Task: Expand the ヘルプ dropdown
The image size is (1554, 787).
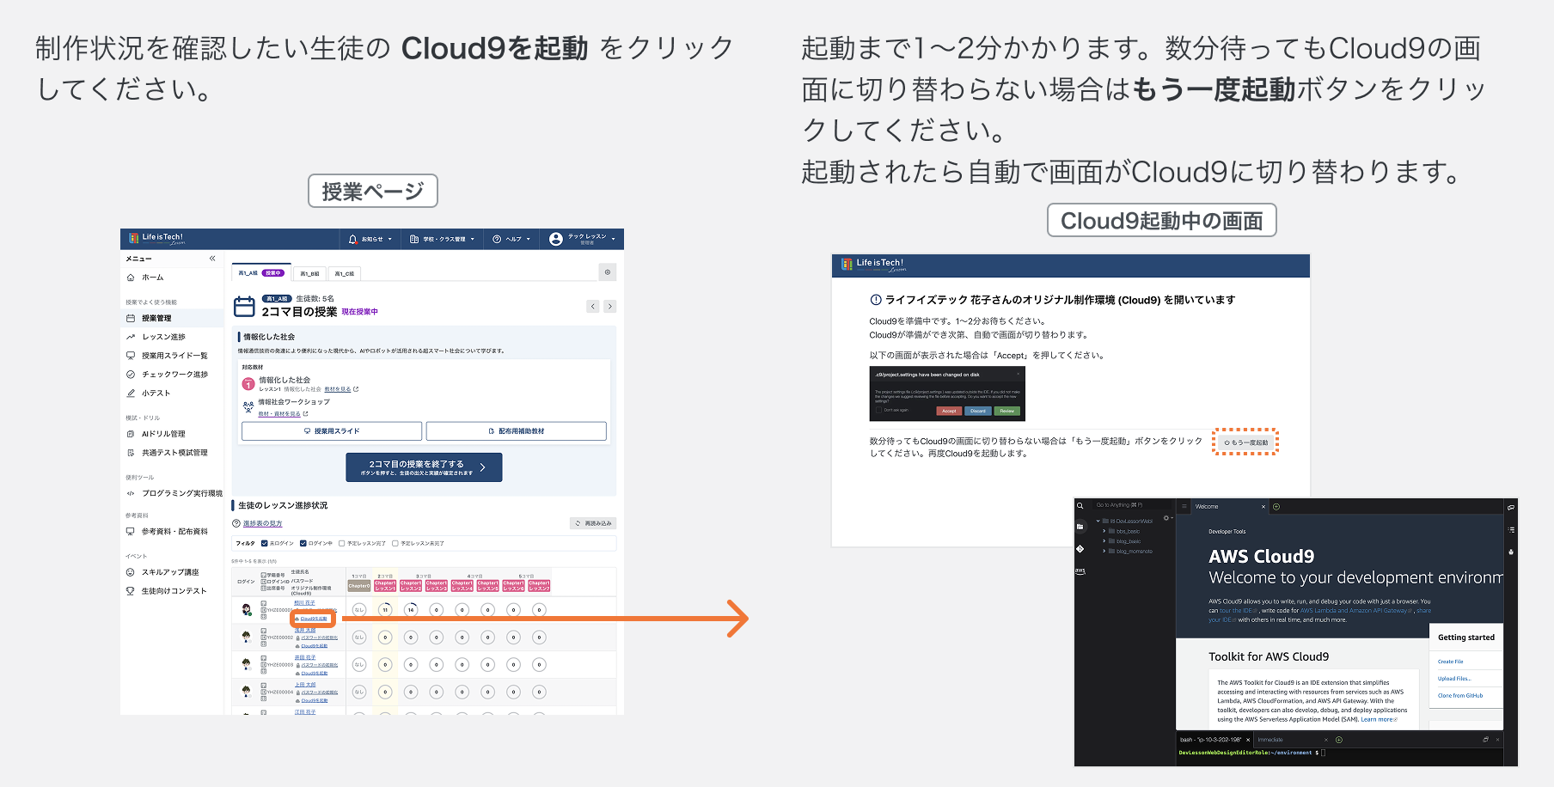Action: point(512,239)
